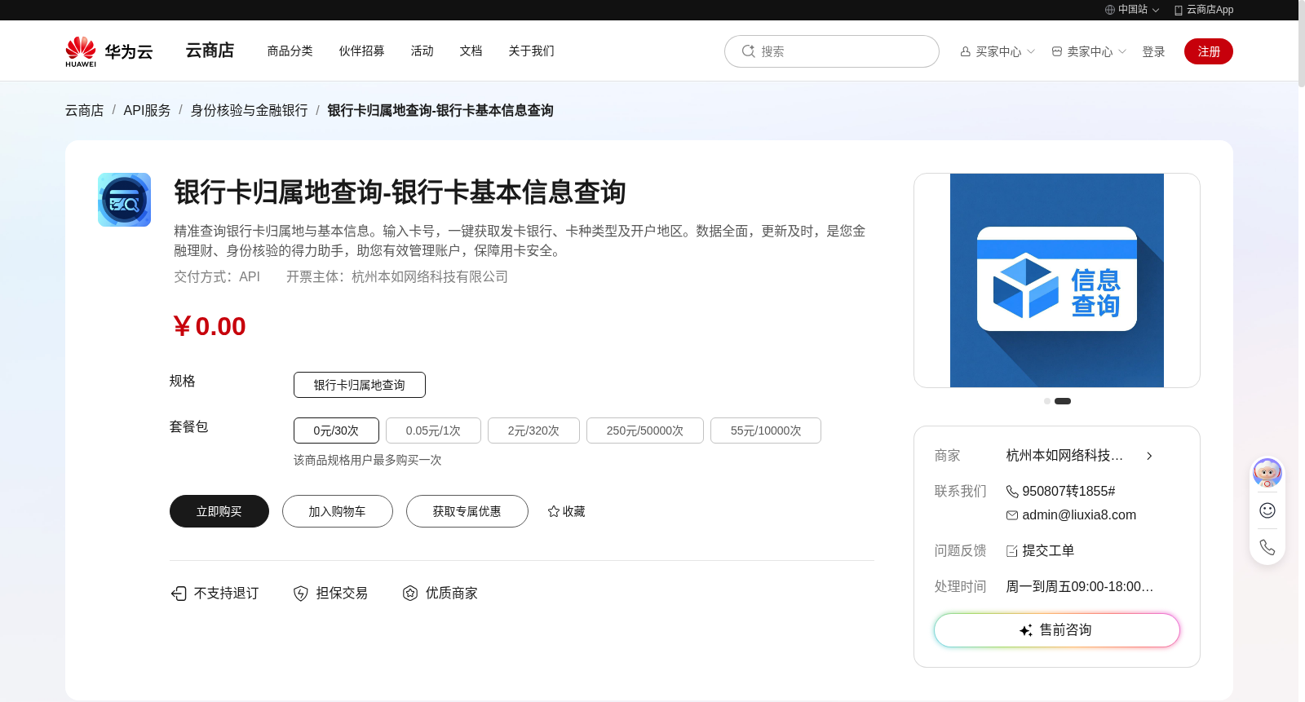Screen dimensions: 1305x702
Task: Click the page vertical scrollbar
Action: coord(1302,43)
